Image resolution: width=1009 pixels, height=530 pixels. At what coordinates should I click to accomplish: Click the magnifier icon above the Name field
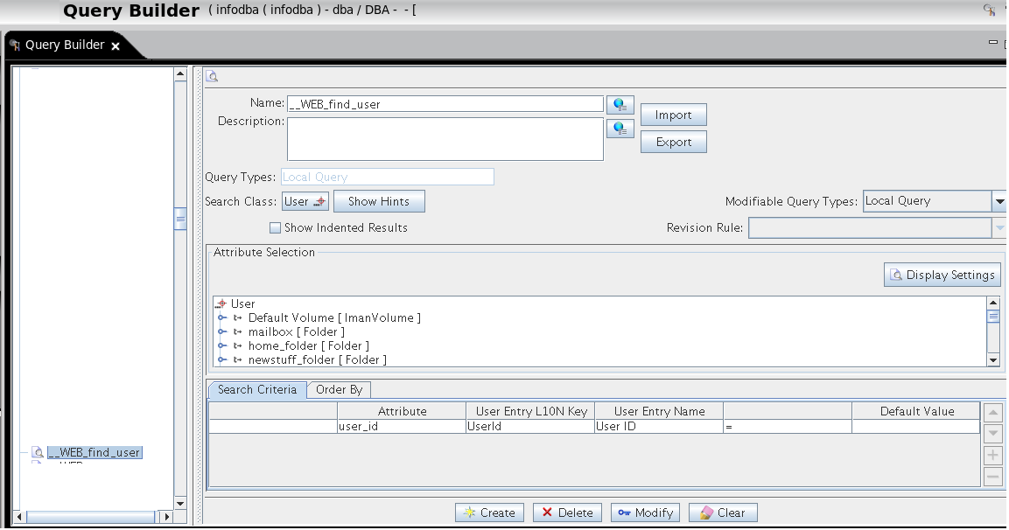(x=212, y=77)
